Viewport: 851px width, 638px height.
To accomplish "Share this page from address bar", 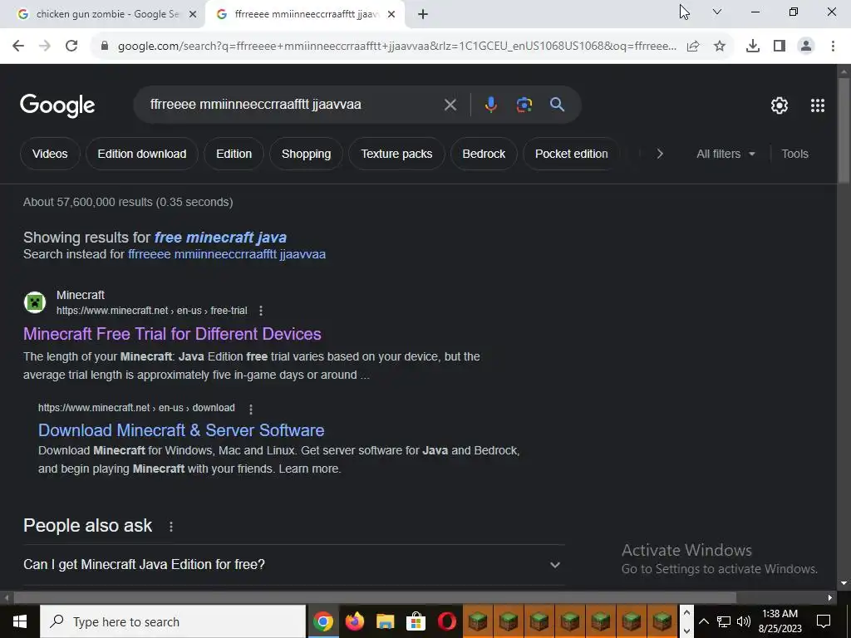I will tap(693, 47).
